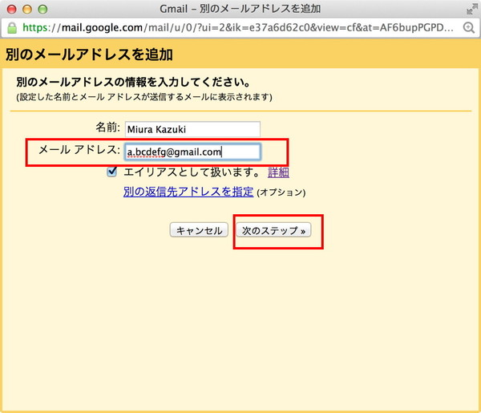Toggle the エイリアスとして扱います checkbox
Viewport: 481px width, 413px height.
click(112, 172)
